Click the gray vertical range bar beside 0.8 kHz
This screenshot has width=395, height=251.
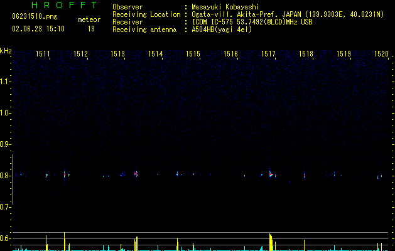tap(13, 179)
